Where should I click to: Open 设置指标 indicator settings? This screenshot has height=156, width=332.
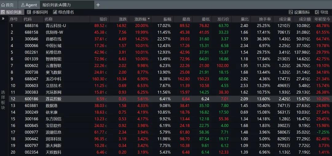[x=299, y=12]
